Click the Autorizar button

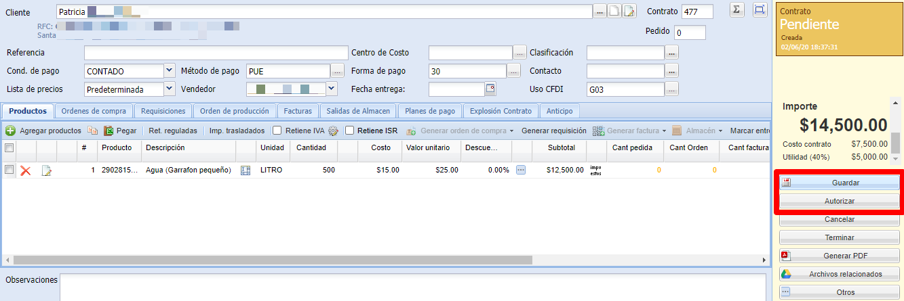click(x=839, y=201)
